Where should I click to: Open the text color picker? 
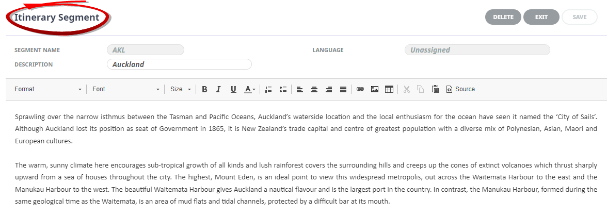(250, 89)
